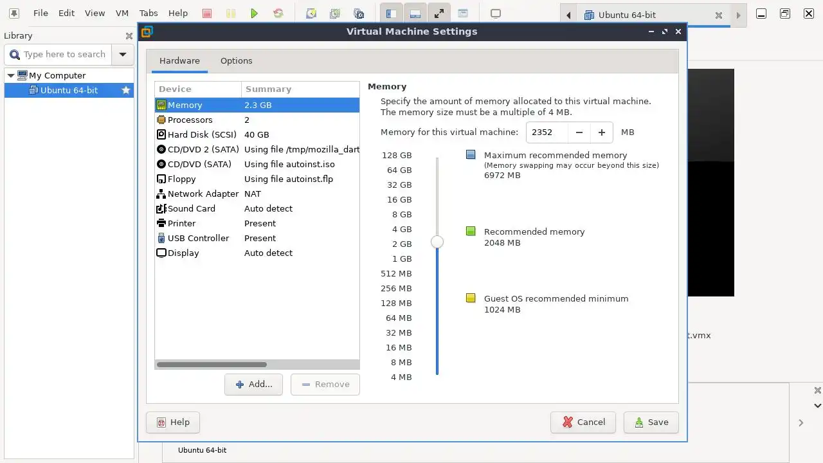Select the Hardware tab
823x463 pixels.
click(179, 60)
